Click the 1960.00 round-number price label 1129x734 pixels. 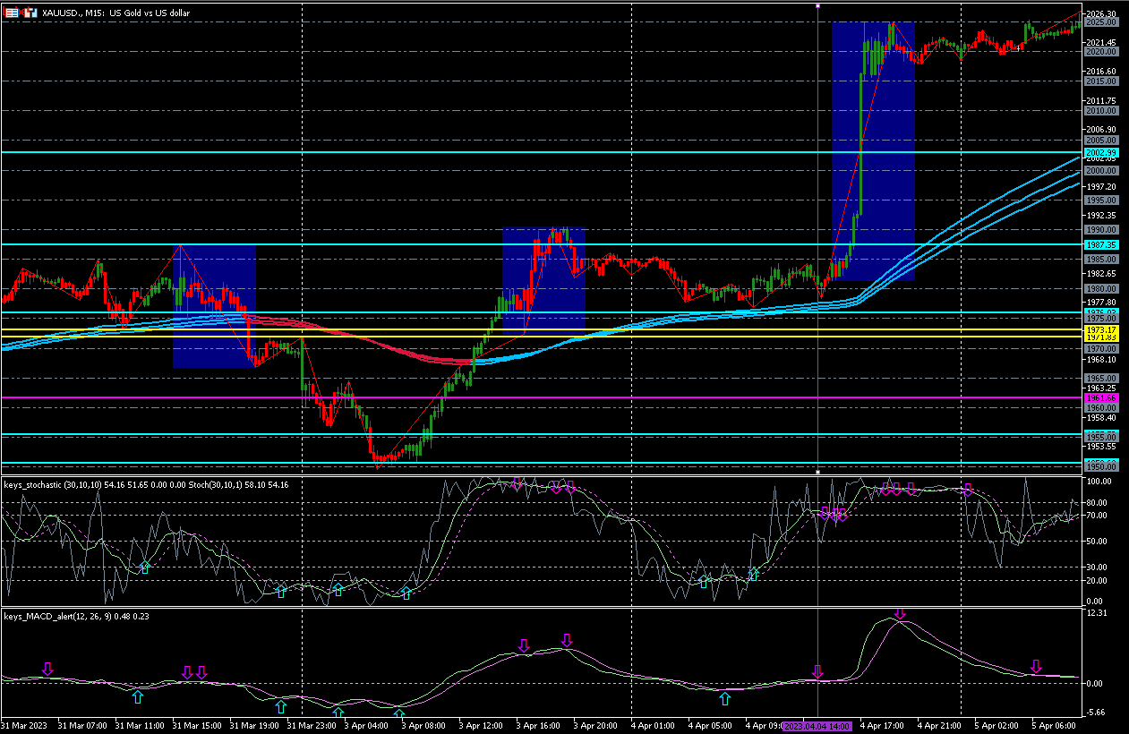[x=1100, y=408]
